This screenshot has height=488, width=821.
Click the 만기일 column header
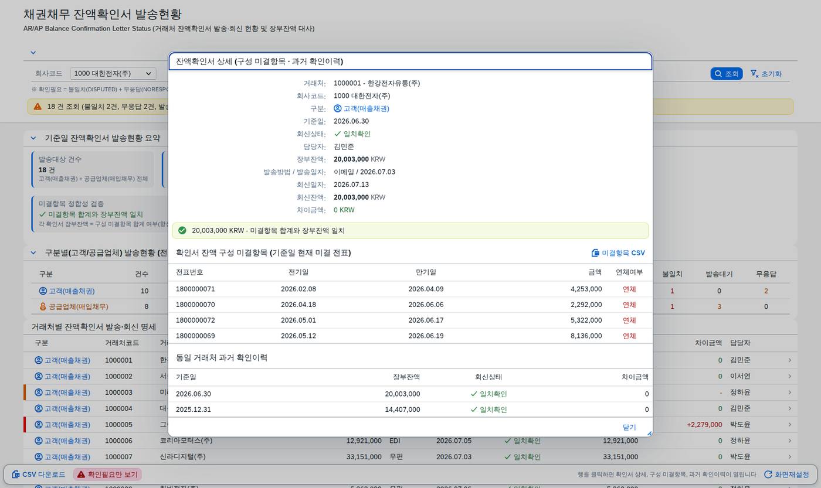point(426,272)
